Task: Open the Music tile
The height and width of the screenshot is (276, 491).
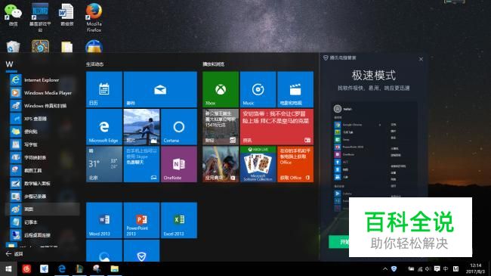Action: (258, 89)
